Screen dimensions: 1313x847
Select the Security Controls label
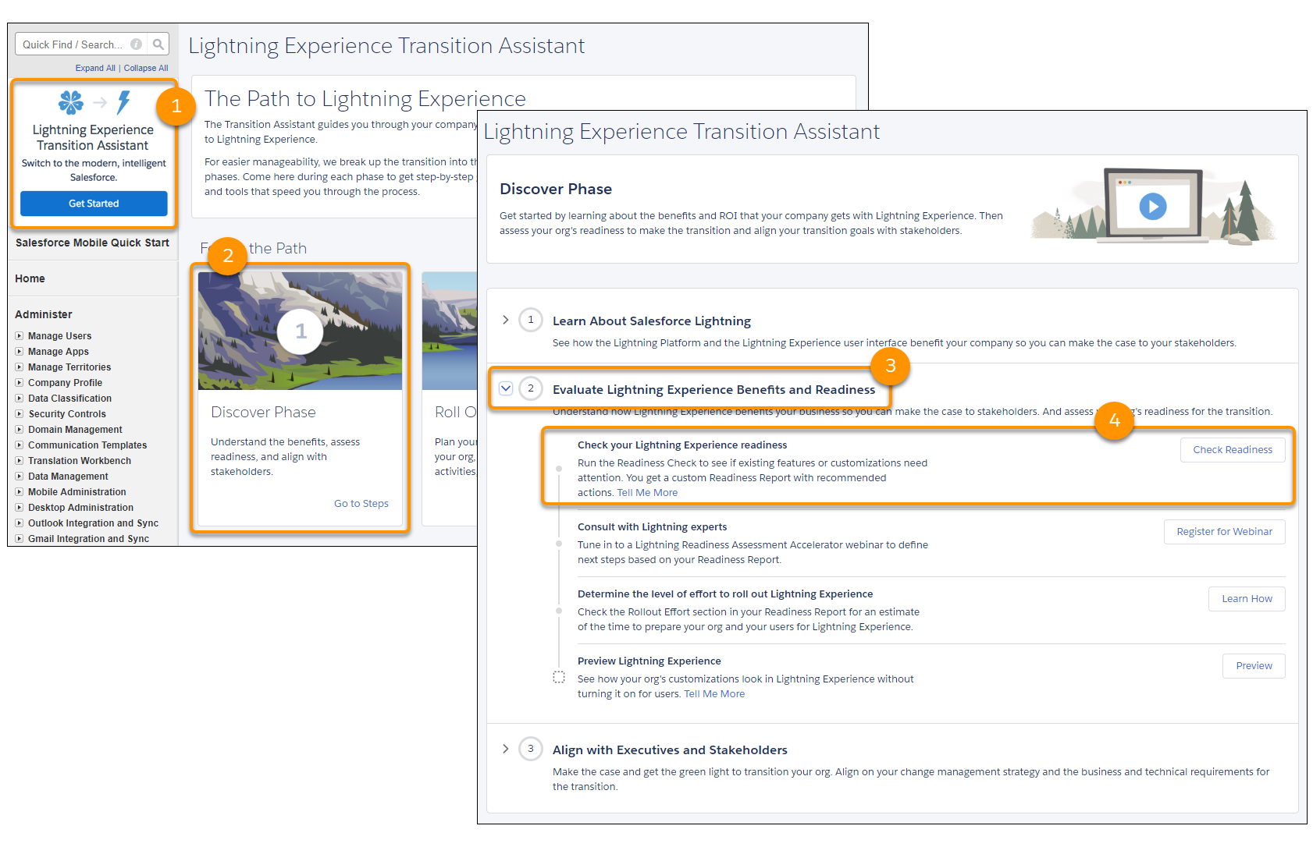(67, 414)
